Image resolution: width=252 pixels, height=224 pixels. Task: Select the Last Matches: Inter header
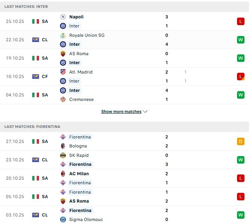26,7
